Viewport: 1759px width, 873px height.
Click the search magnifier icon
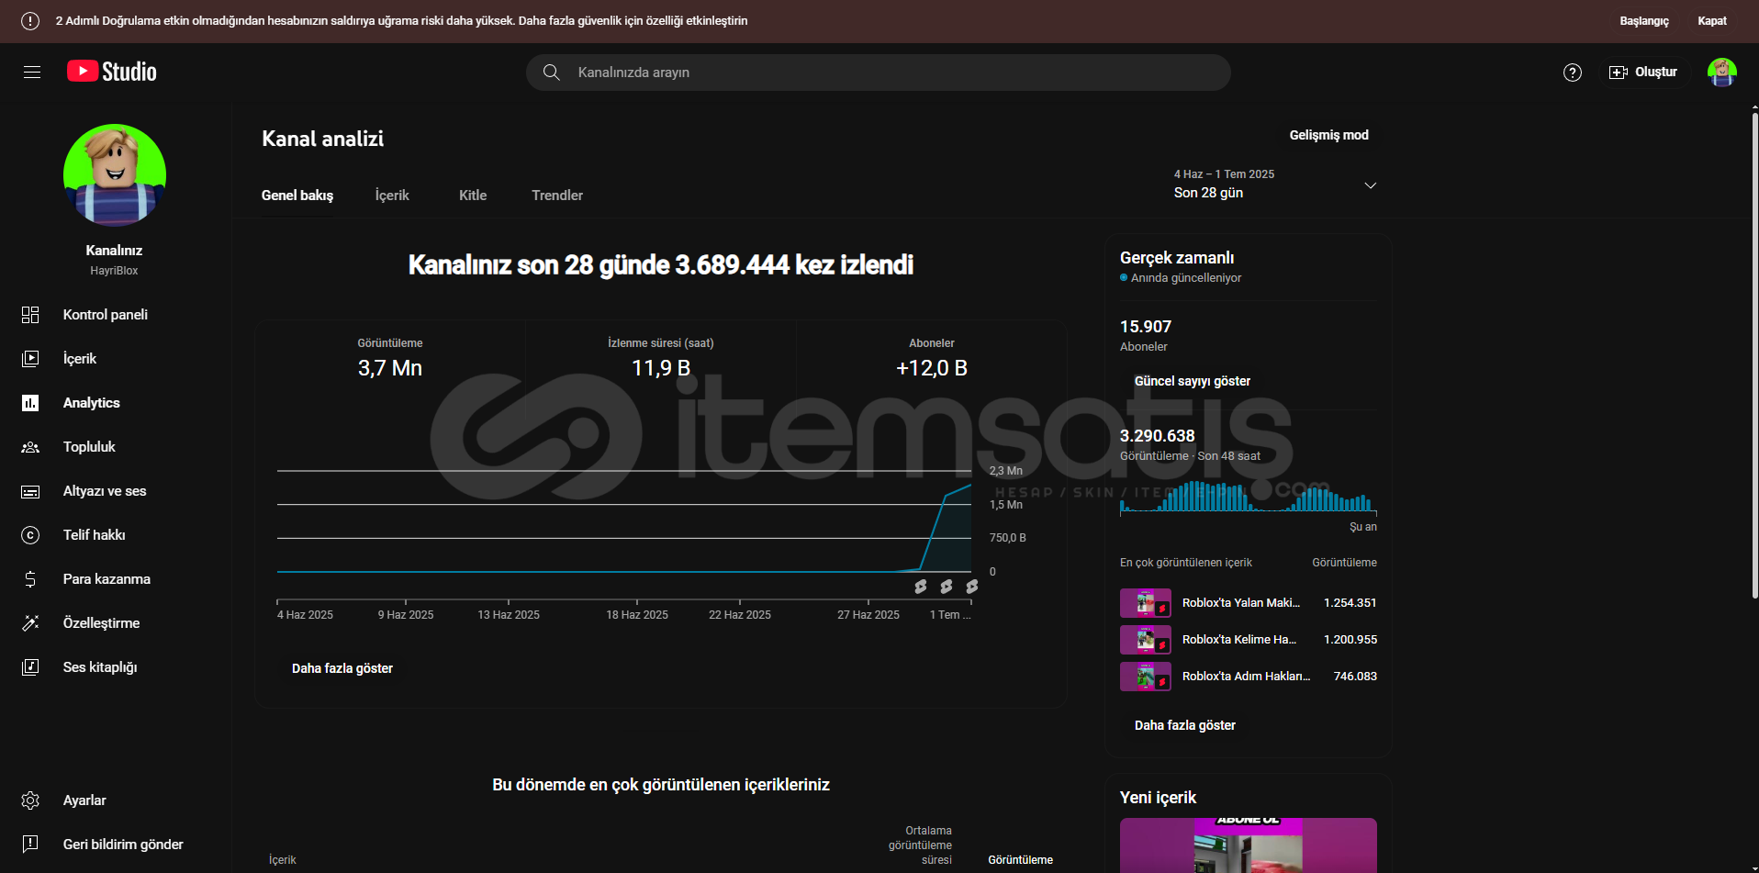tap(552, 72)
